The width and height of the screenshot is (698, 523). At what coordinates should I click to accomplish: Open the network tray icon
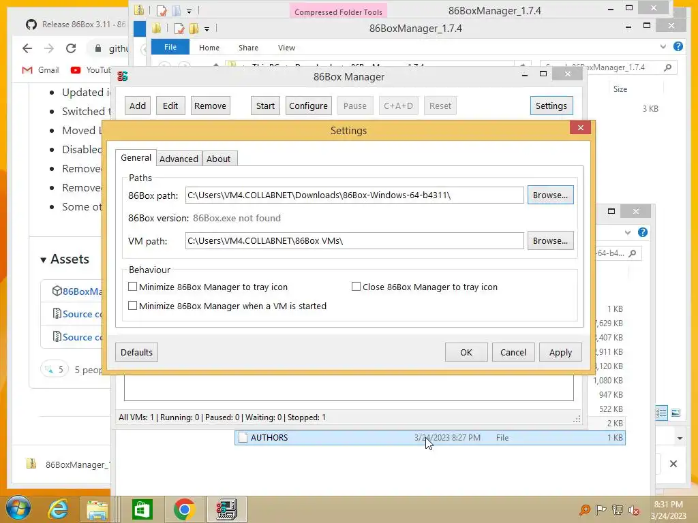618,509
